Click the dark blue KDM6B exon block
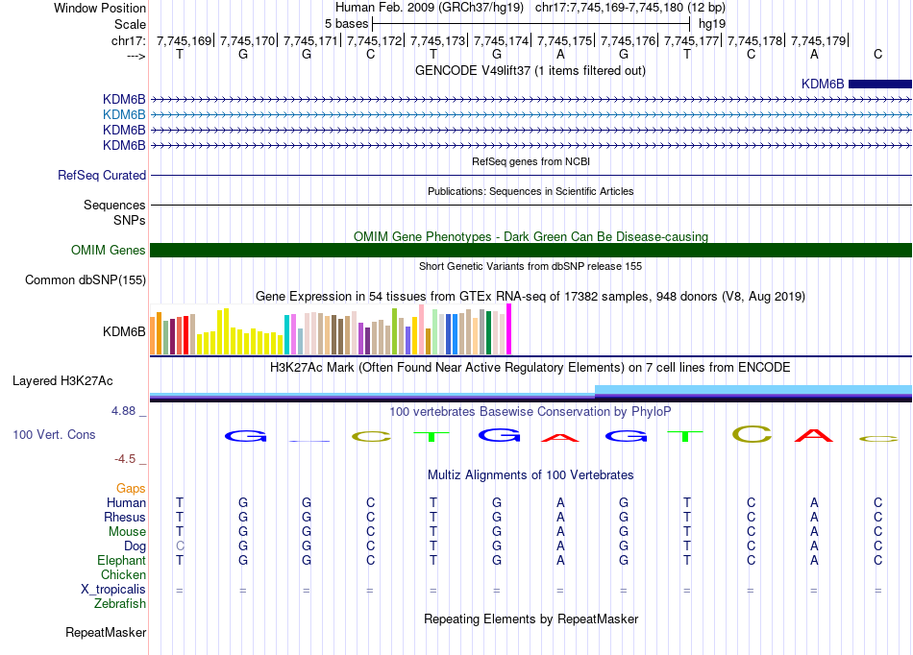Viewport: 913px width, 655px height. [x=879, y=84]
